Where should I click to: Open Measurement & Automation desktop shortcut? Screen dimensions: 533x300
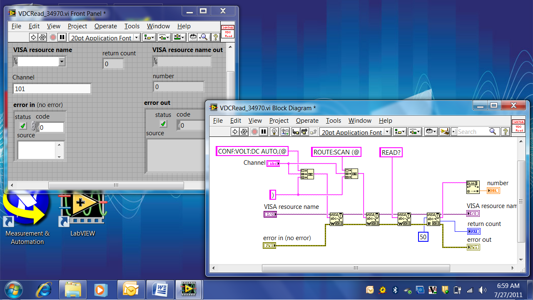pyautogui.click(x=27, y=217)
